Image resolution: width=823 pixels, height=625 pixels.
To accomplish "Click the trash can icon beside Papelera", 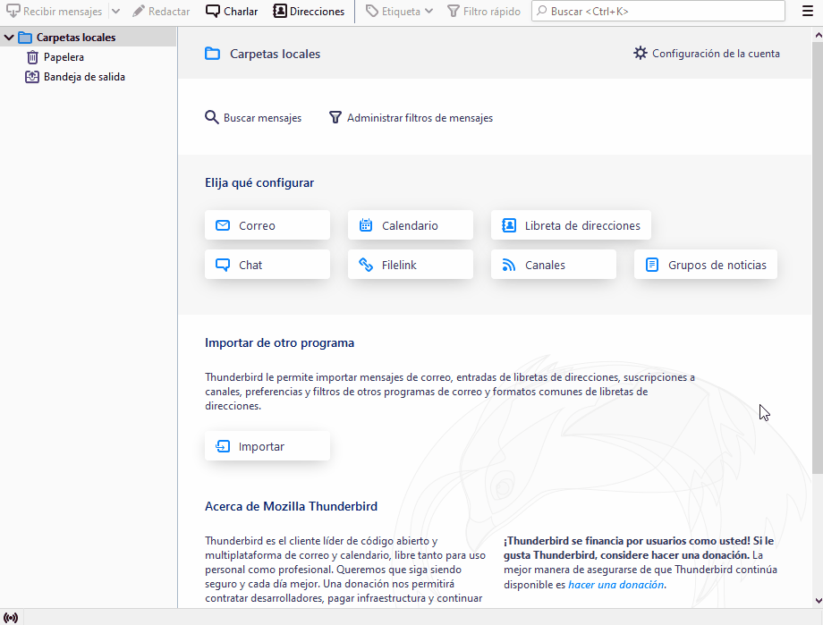I will pyautogui.click(x=32, y=57).
